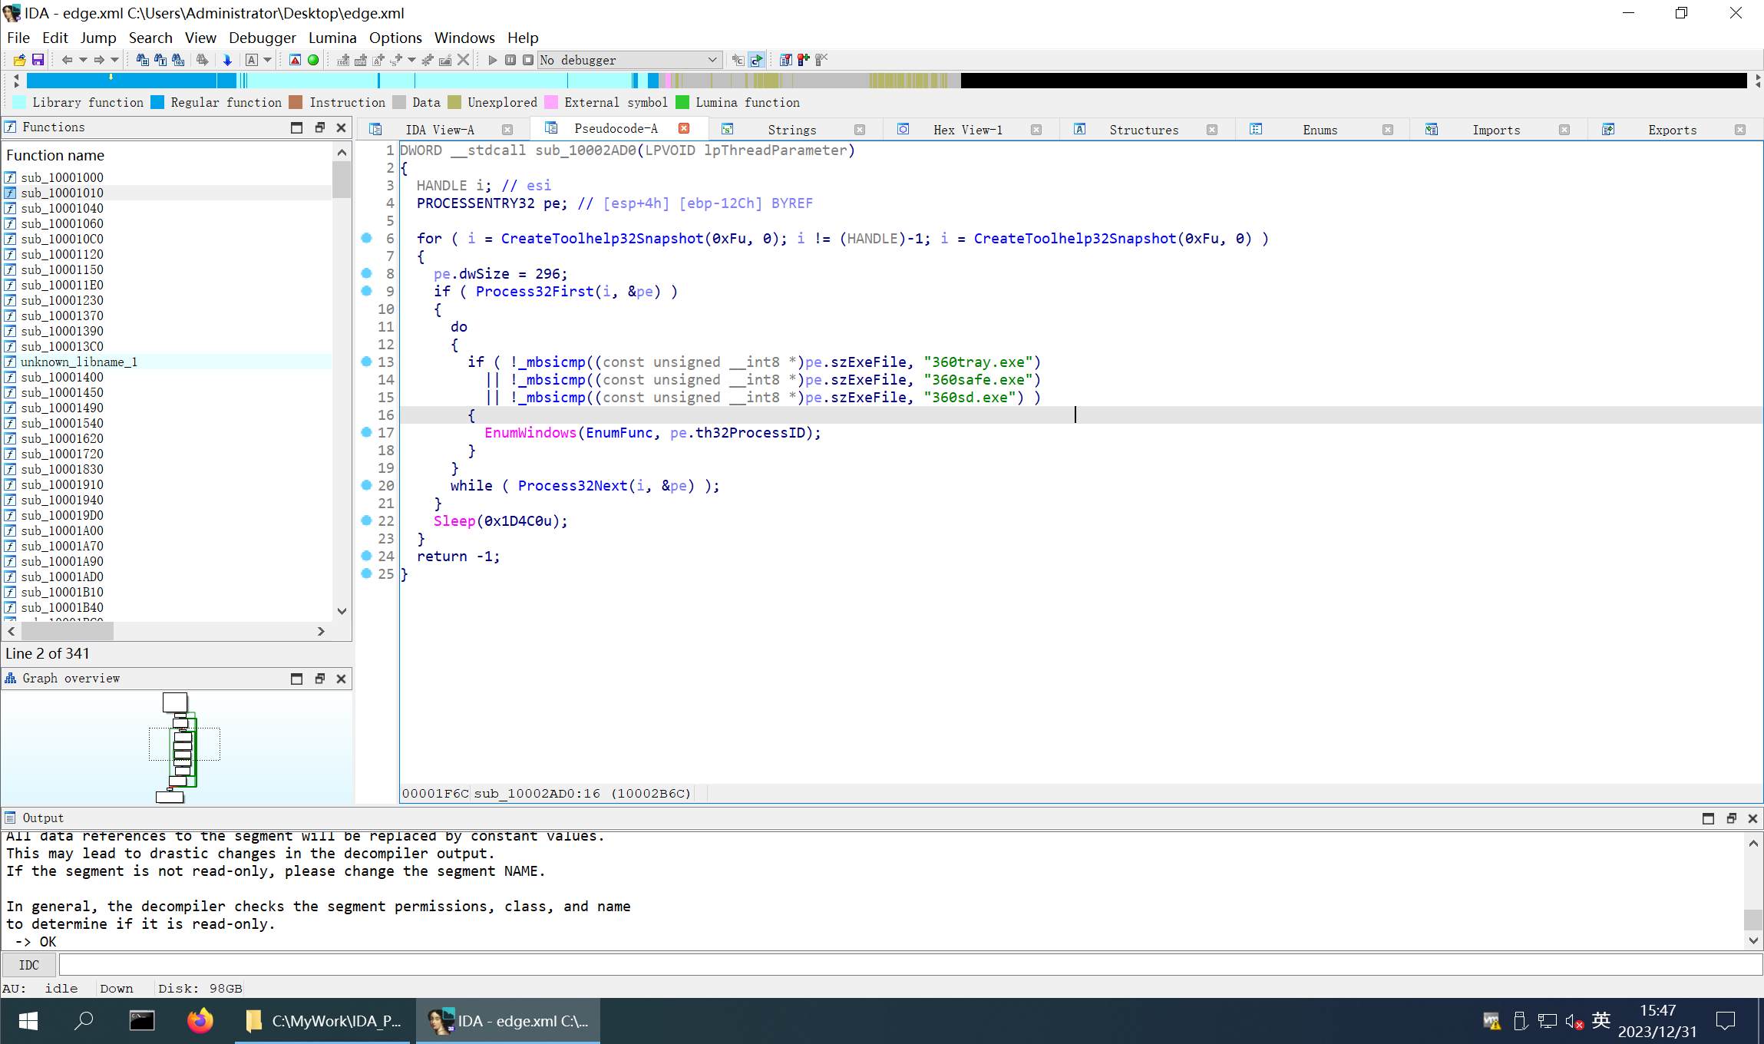The height and width of the screenshot is (1044, 1764).
Task: Expand the back navigation history arrow
Action: (x=83, y=60)
